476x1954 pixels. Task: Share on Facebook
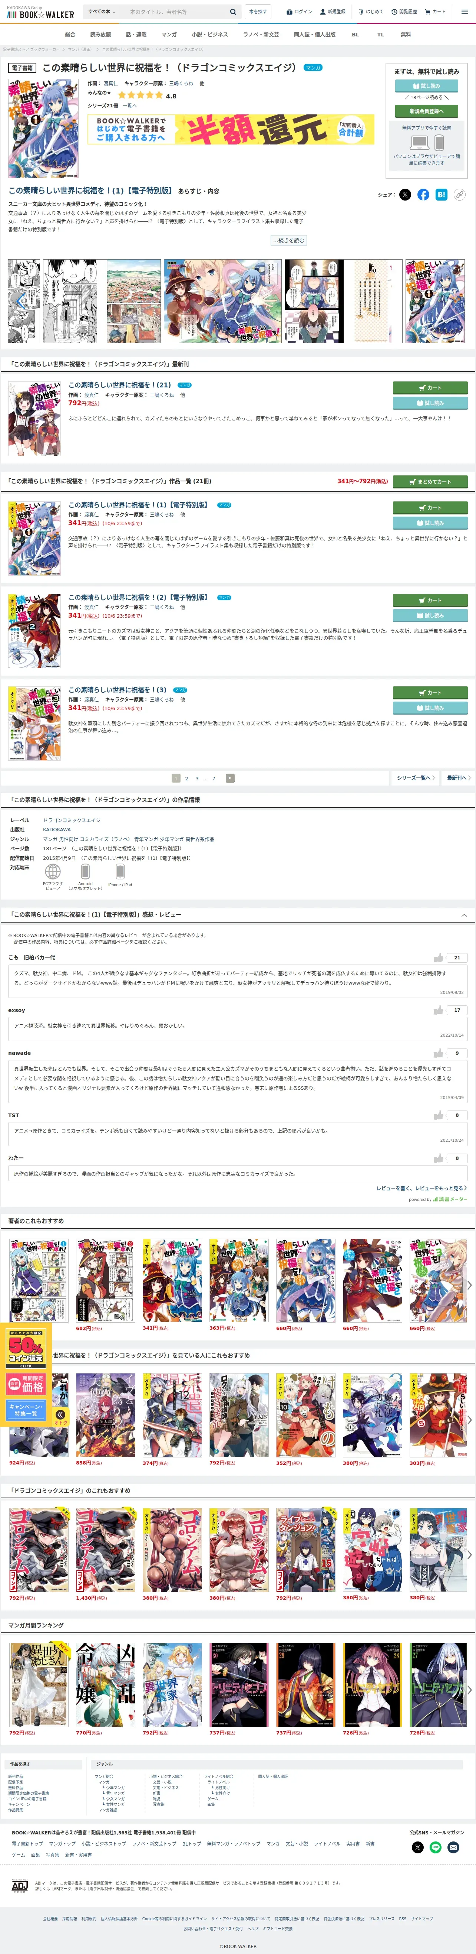coord(423,195)
